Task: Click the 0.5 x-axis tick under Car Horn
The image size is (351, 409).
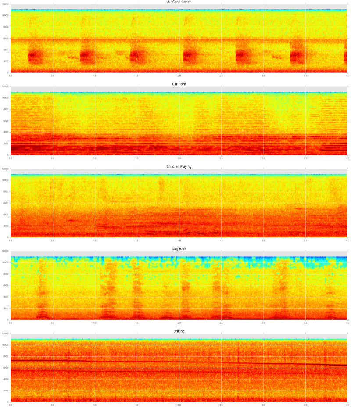Action: 53,158
